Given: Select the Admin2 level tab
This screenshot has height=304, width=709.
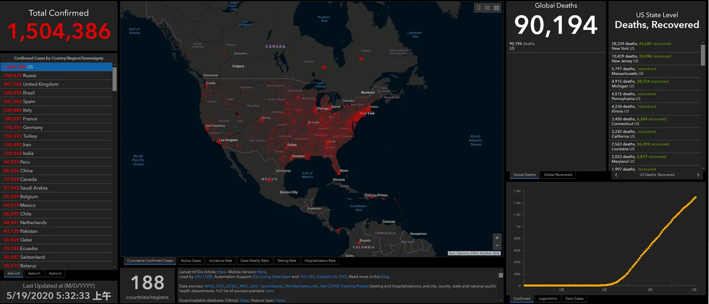Looking at the screenshot, I should click(x=55, y=273).
